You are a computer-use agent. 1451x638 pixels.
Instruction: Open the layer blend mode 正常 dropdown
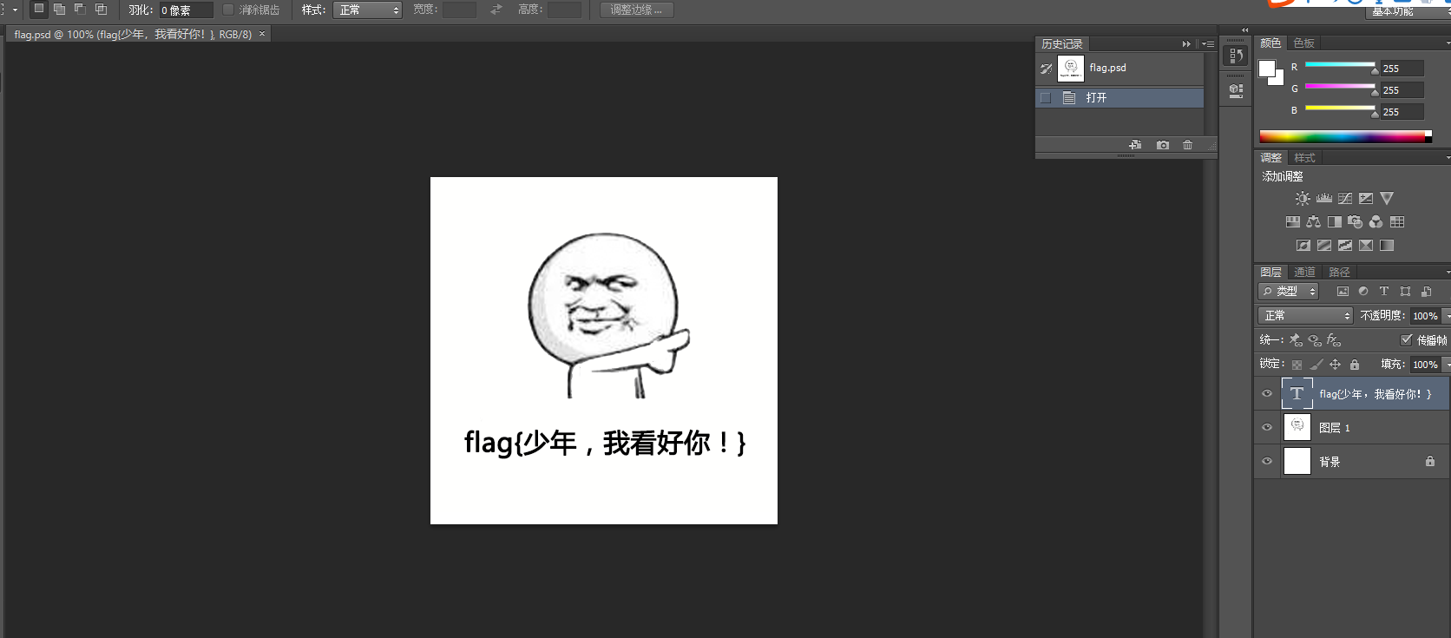click(1306, 316)
